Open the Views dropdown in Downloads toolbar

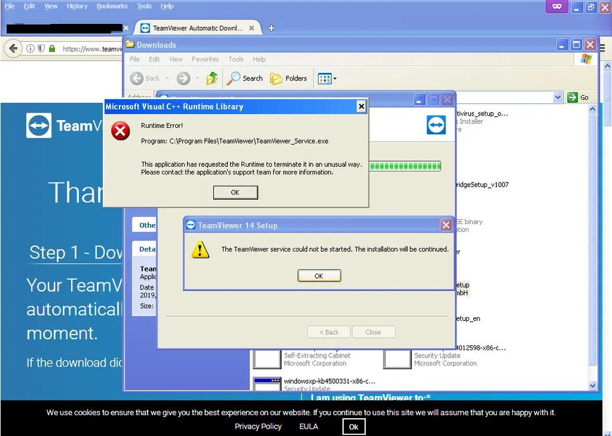(x=327, y=78)
